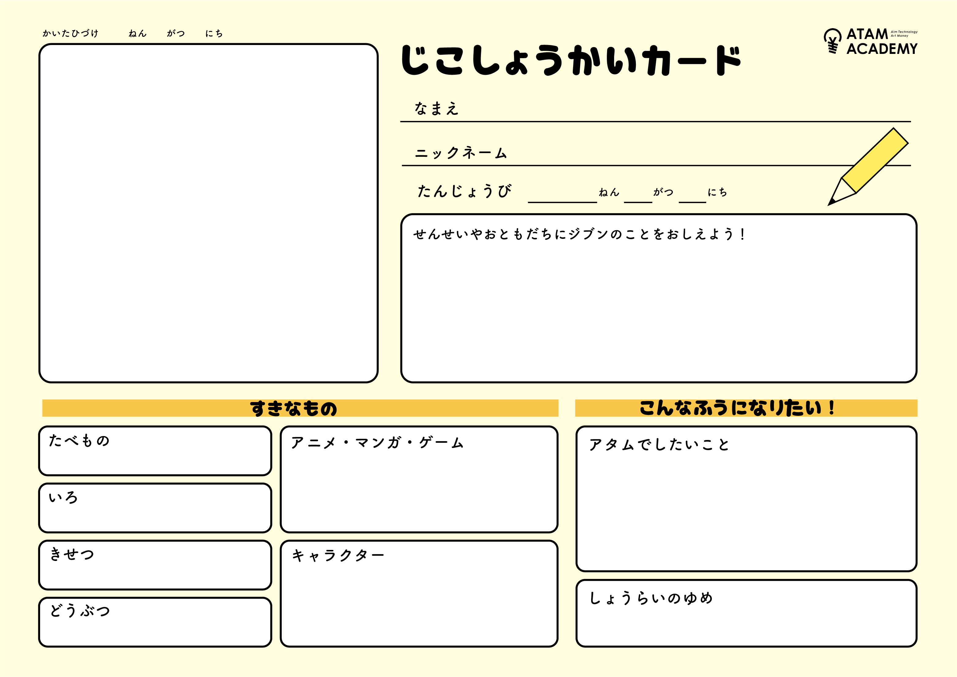
Task: Click the orange すきなもの header bar
Action: point(300,408)
